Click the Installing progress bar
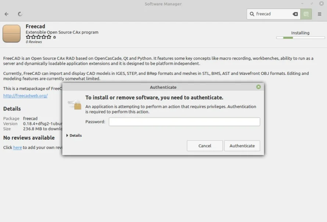Screen dimensions: 327x222 tap(301, 38)
